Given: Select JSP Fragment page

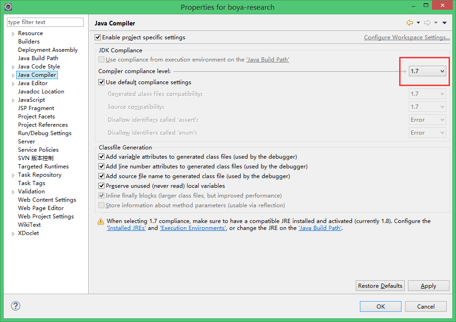Looking at the screenshot, I should coord(36,108).
